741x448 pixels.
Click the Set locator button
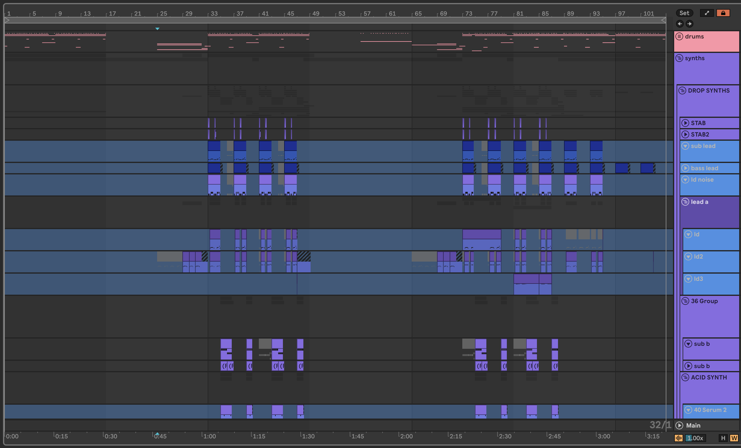[684, 13]
